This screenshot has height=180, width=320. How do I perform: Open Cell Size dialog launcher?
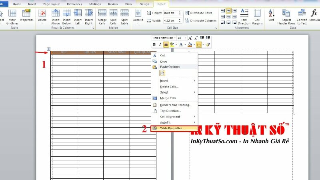coord(216,28)
